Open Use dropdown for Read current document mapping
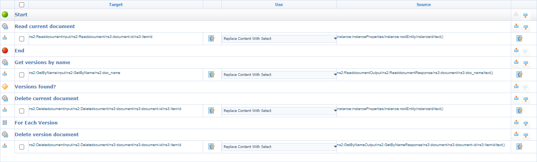Screen dimensions: 537x162 pyautogui.click(x=279, y=39)
